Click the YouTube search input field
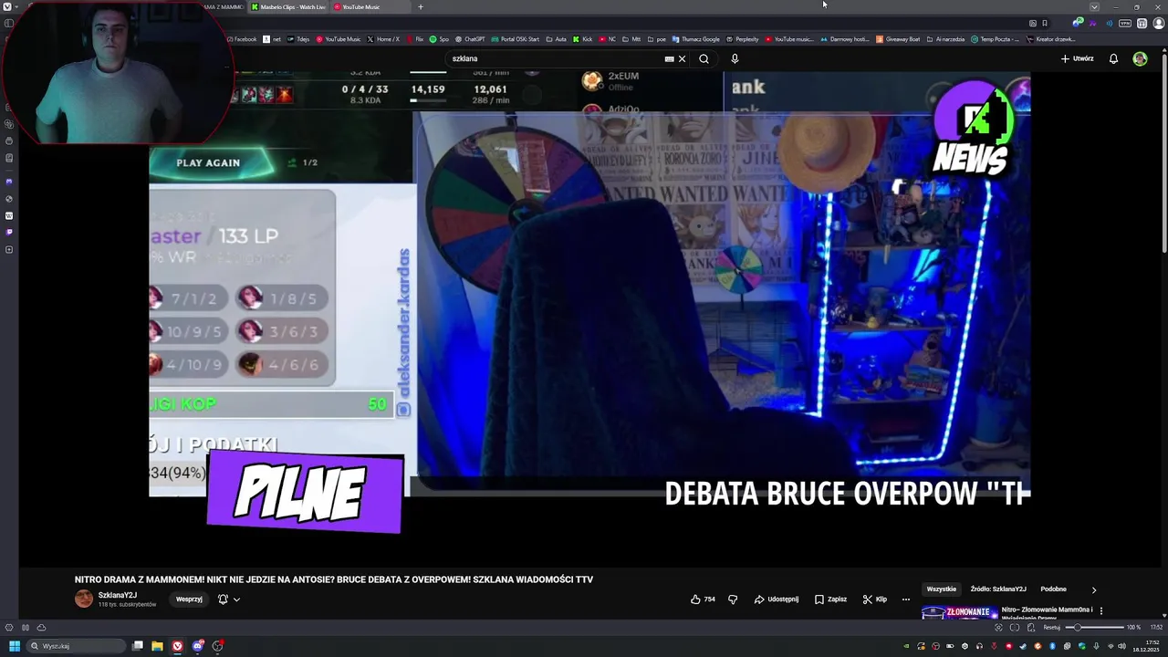This screenshot has height=657, width=1168. click(557, 58)
